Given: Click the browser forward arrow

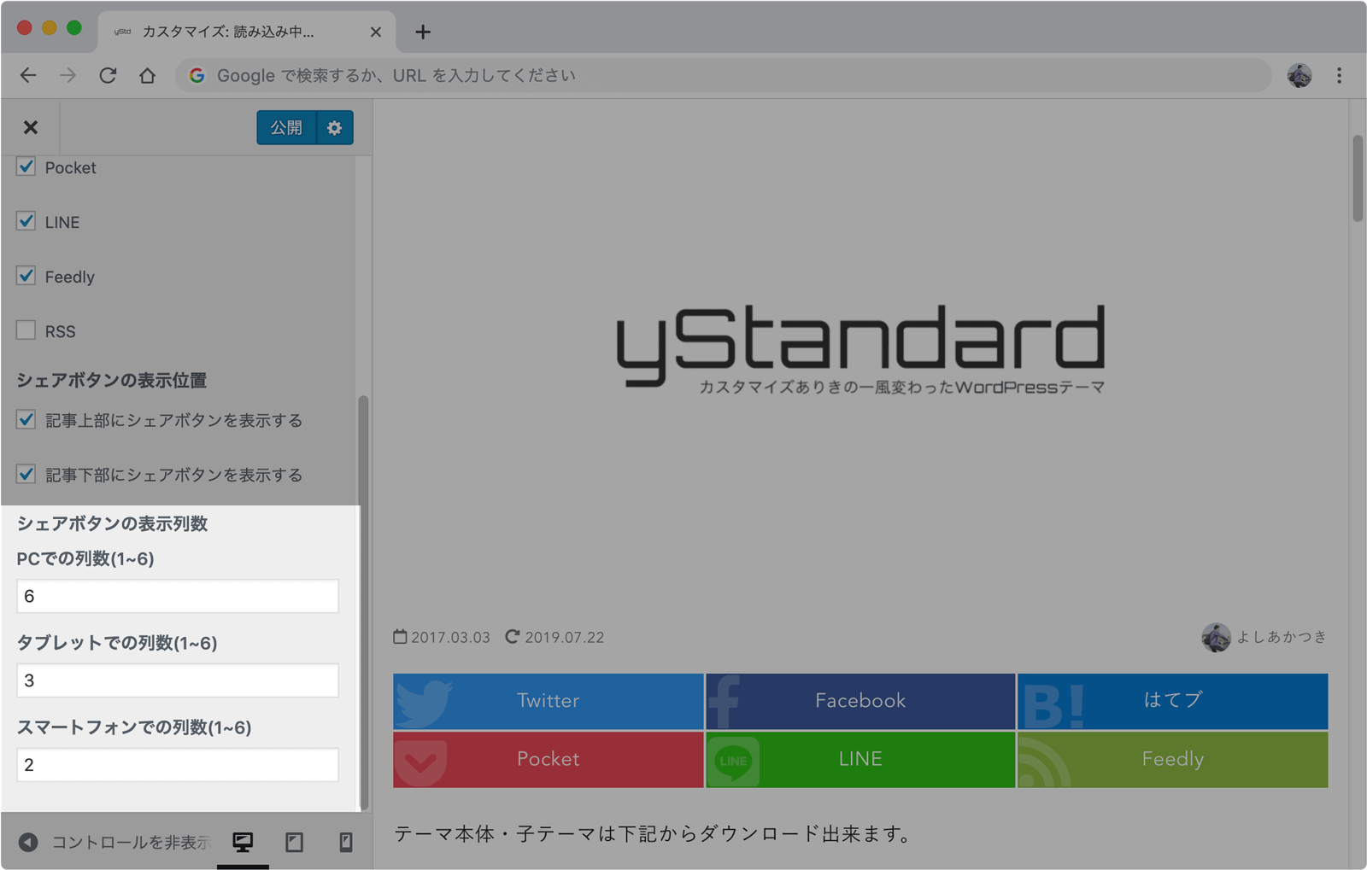Looking at the screenshot, I should pos(67,75).
